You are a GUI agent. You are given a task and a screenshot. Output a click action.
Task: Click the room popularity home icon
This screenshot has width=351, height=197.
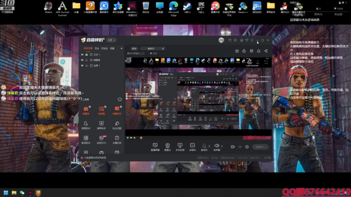point(151,53)
